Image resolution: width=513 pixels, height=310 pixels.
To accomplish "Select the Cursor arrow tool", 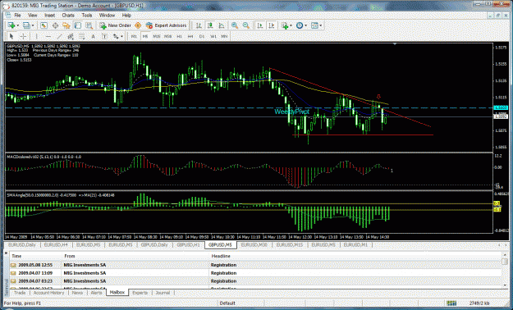I will point(11,36).
